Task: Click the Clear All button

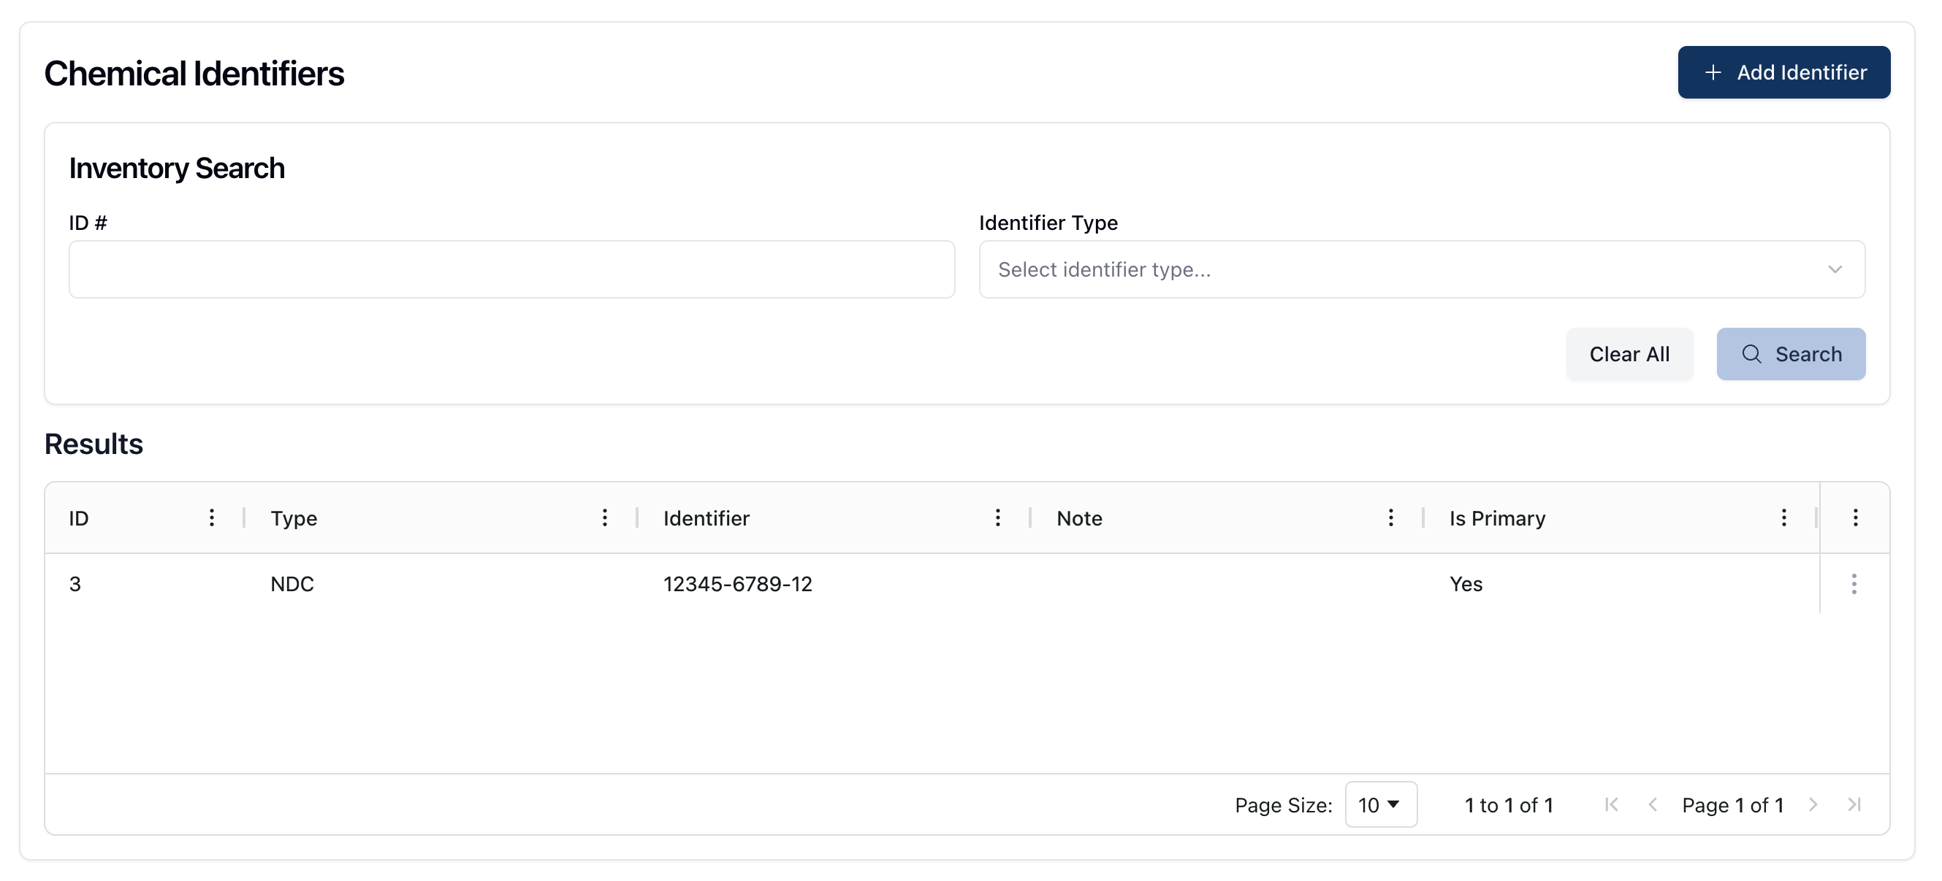Action: (x=1629, y=354)
